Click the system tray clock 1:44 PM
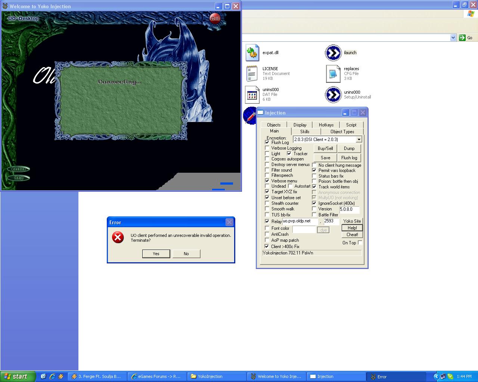The image size is (478, 382). pyautogui.click(x=464, y=376)
